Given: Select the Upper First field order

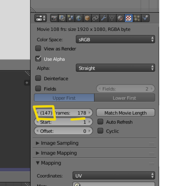Looking at the screenshot, I should 64,98.
